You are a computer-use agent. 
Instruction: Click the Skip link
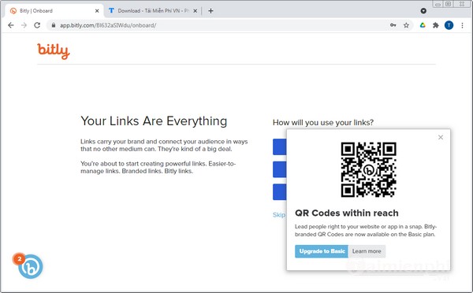279,215
